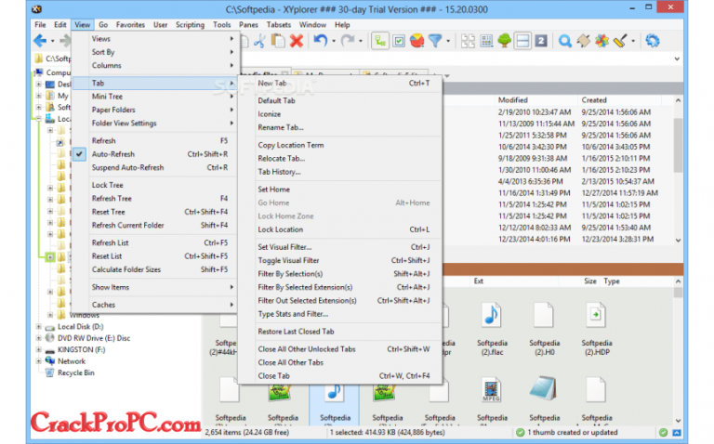Image resolution: width=714 pixels, height=444 pixels.
Task: Select the Softpedia (2).H0 thumbnail
Action: point(544,329)
